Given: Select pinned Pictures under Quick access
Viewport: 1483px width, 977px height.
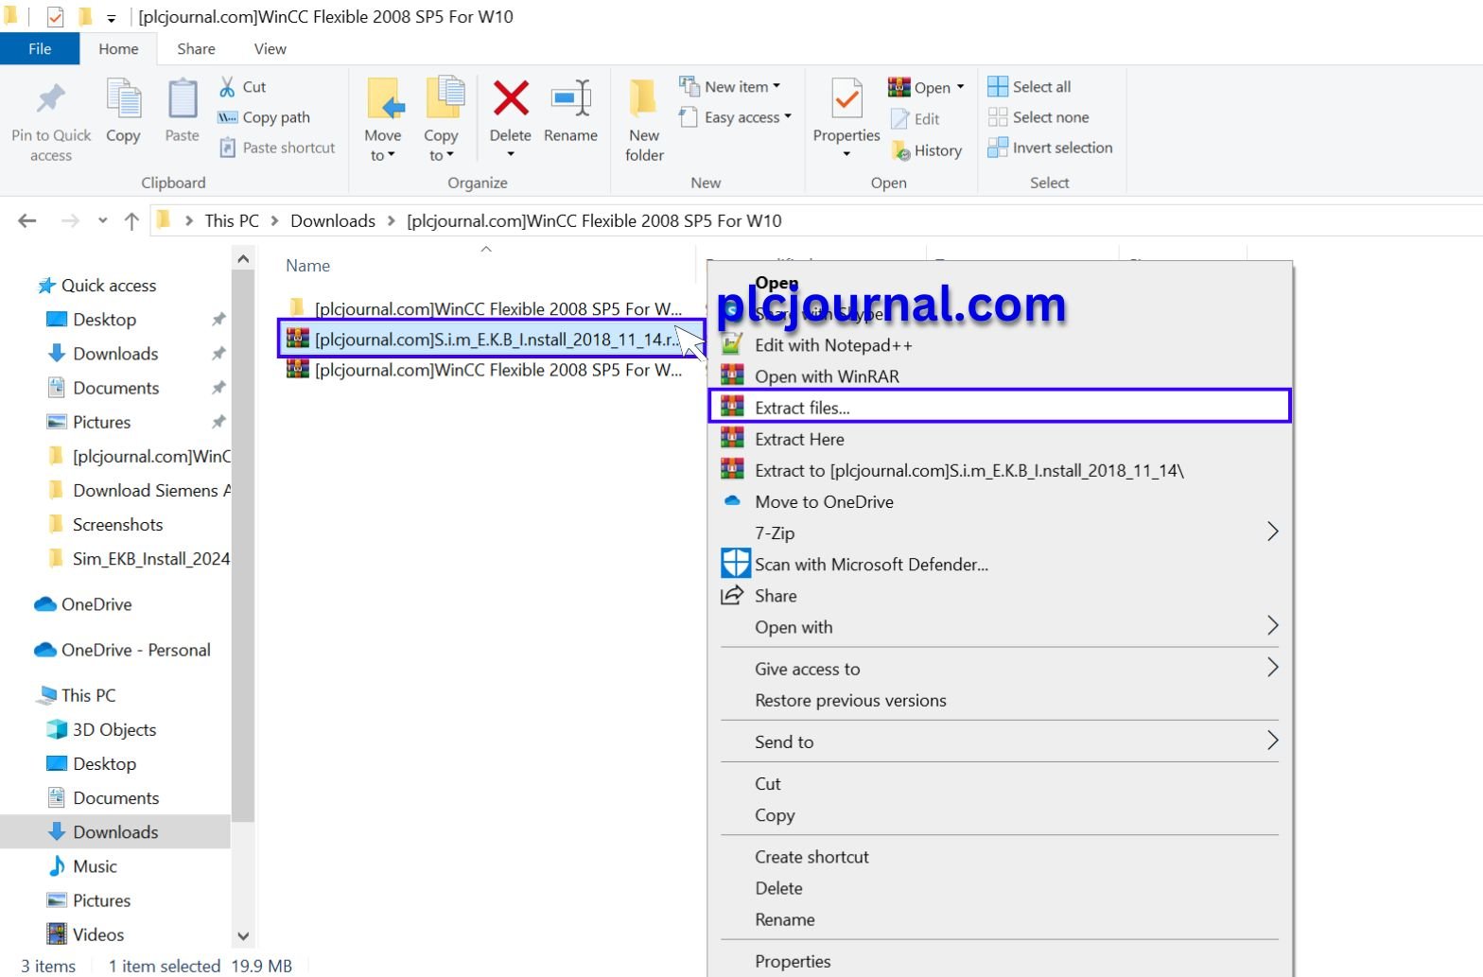Looking at the screenshot, I should click(x=102, y=422).
